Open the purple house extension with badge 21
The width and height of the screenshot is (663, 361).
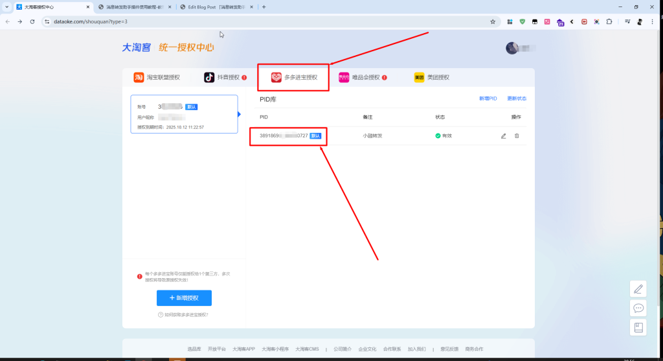(x=560, y=23)
